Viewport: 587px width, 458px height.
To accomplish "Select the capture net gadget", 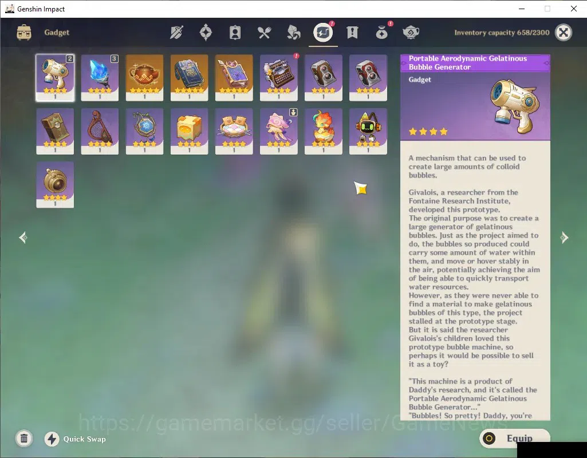I will coord(100,131).
